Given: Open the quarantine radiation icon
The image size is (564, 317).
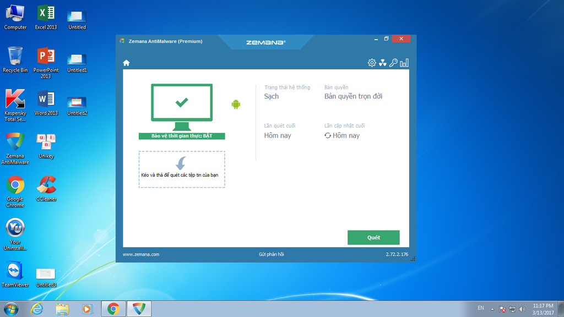Looking at the screenshot, I should [x=382, y=63].
